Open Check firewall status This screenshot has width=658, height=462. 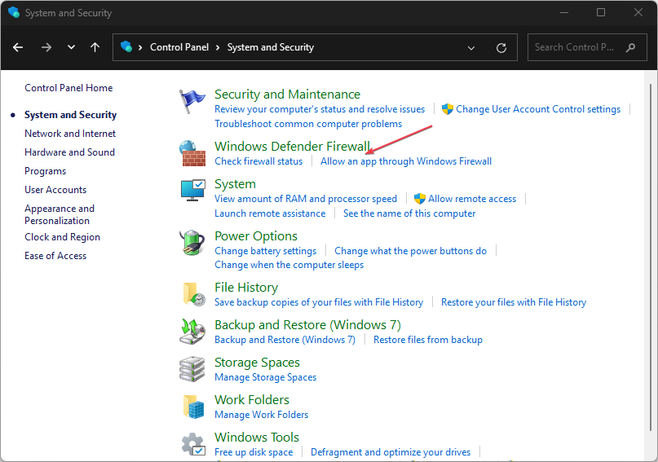(258, 161)
